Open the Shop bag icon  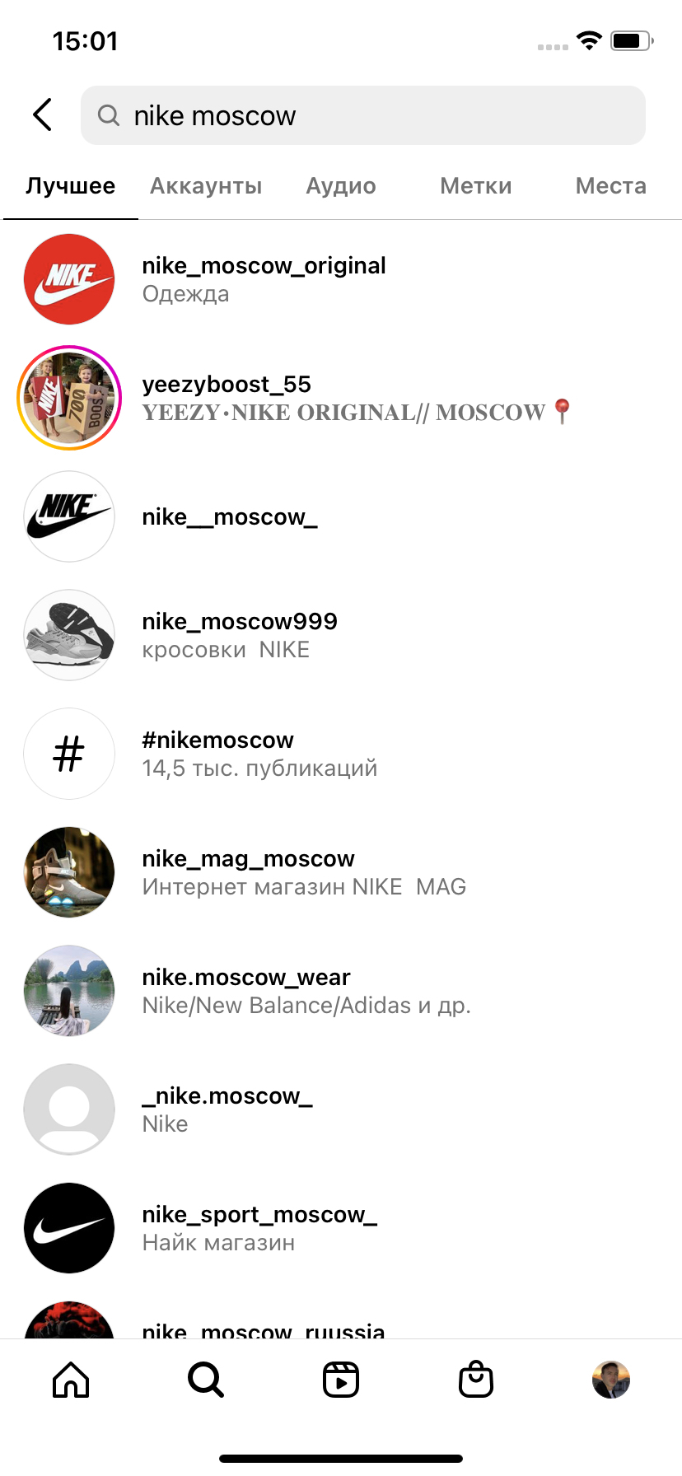click(476, 1380)
